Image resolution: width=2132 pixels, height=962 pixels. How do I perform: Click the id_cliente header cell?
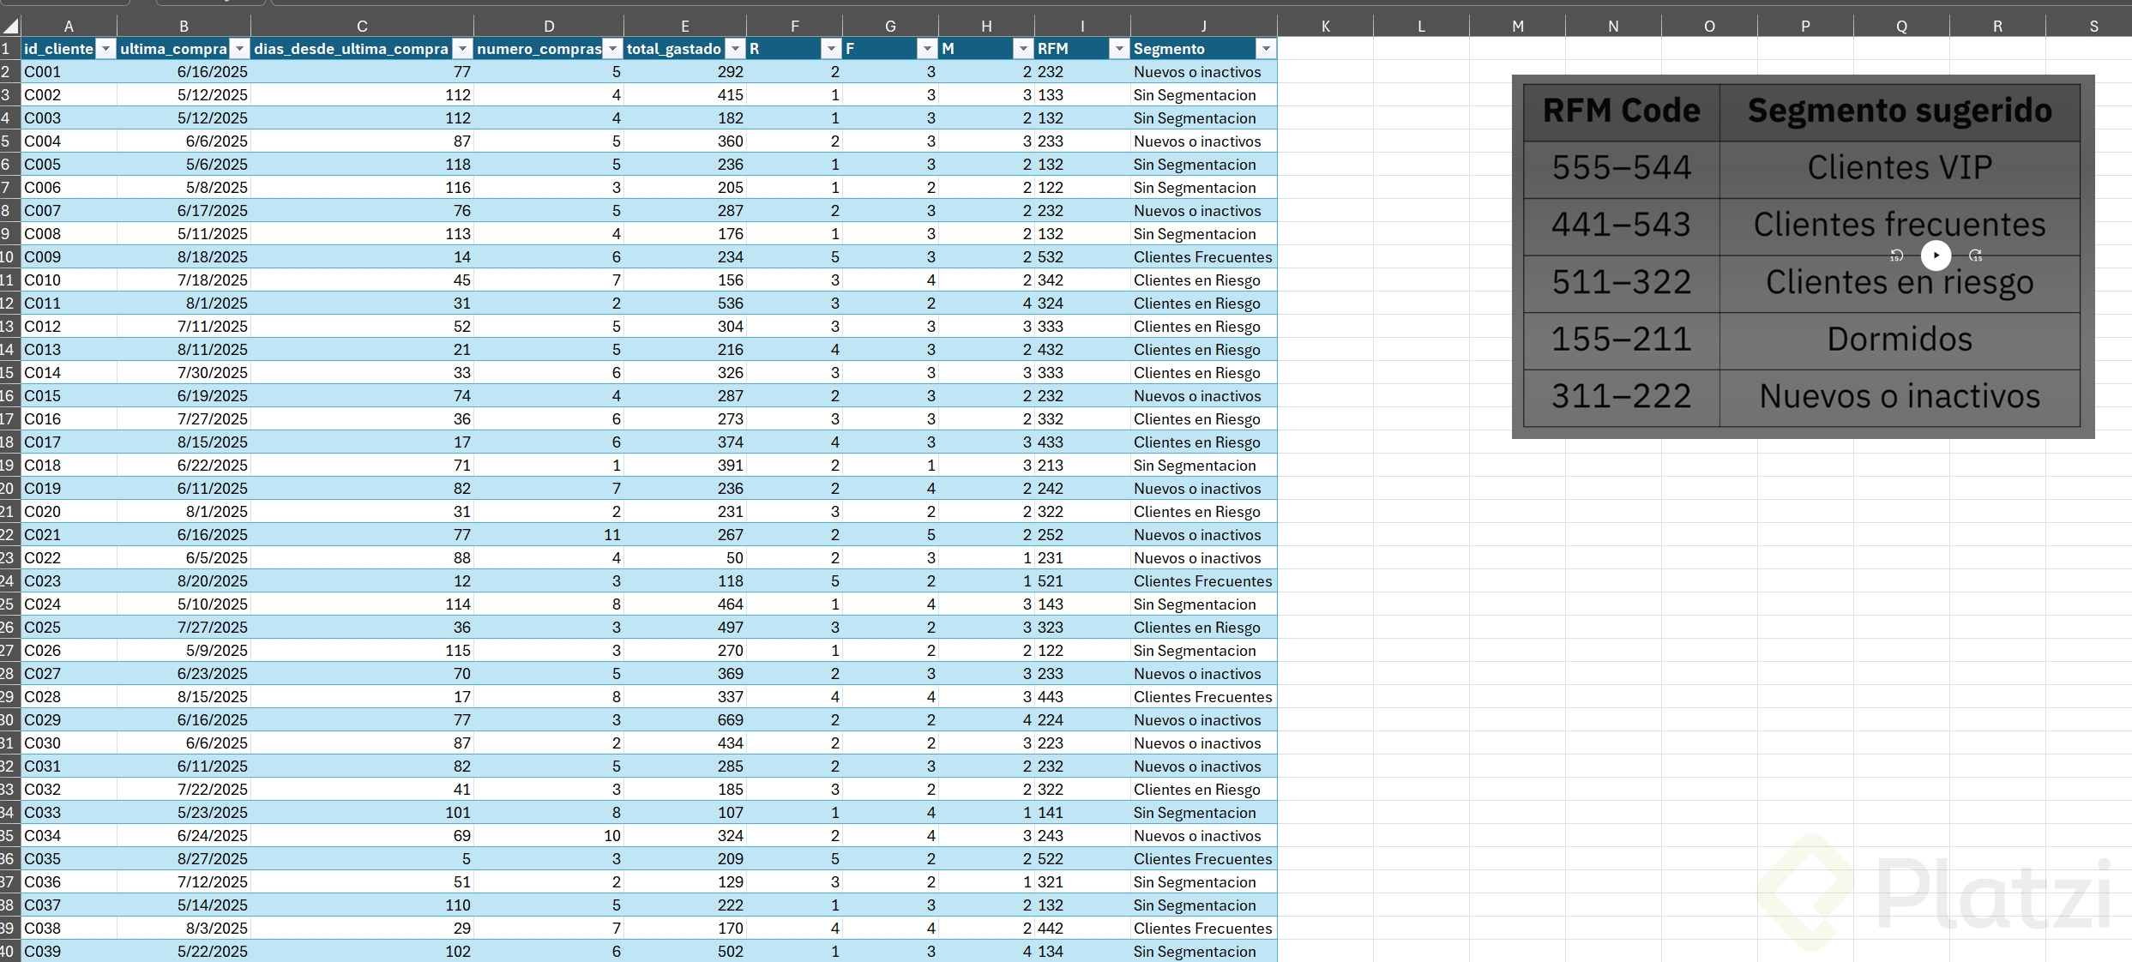pos(69,49)
